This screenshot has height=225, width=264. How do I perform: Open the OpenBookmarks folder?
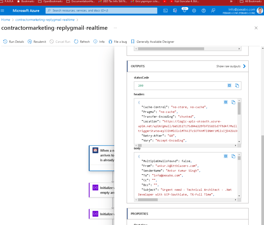(50, 1)
